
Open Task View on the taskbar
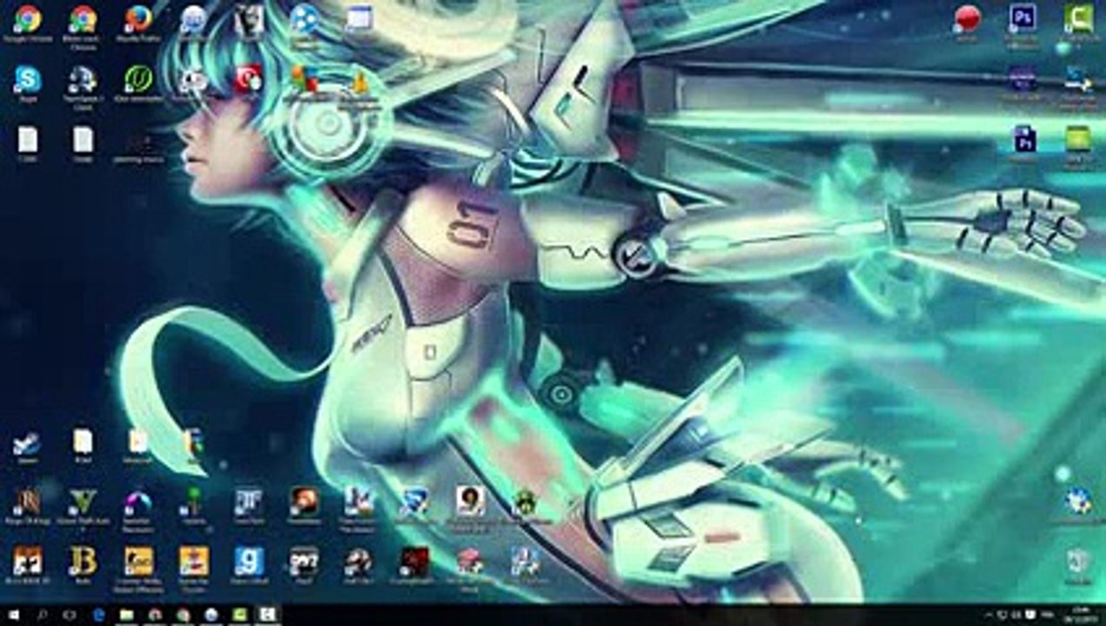coord(70,616)
